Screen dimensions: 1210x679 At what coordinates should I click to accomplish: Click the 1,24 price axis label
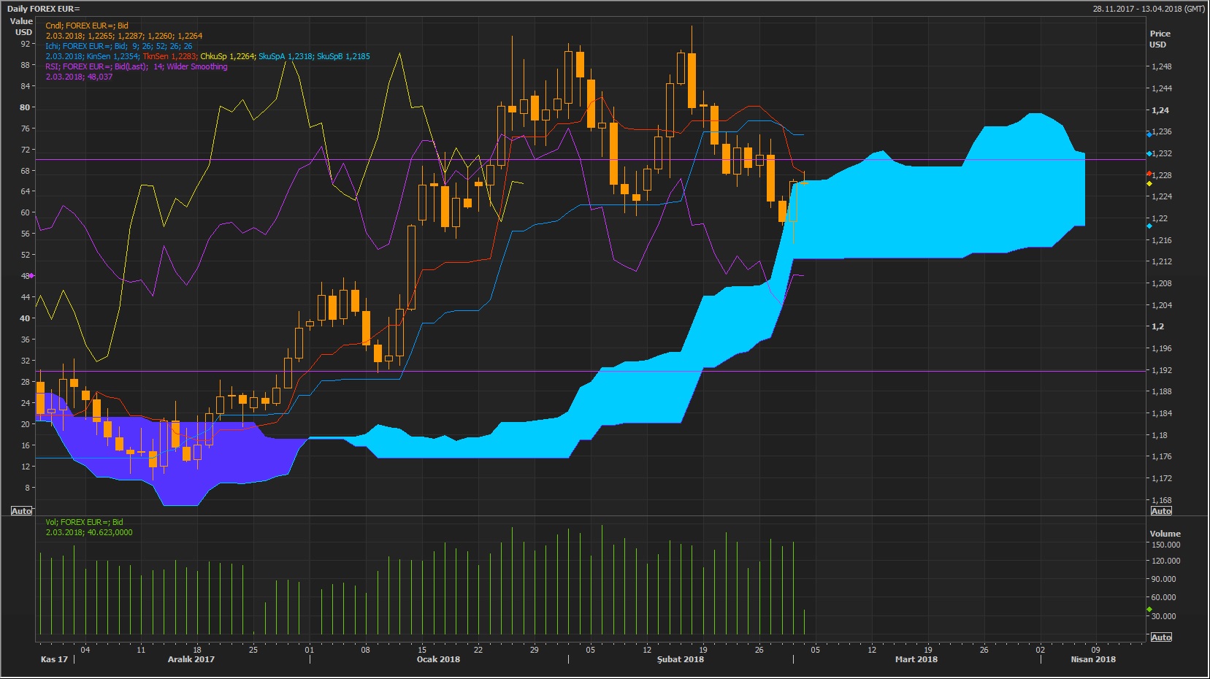(x=1160, y=110)
